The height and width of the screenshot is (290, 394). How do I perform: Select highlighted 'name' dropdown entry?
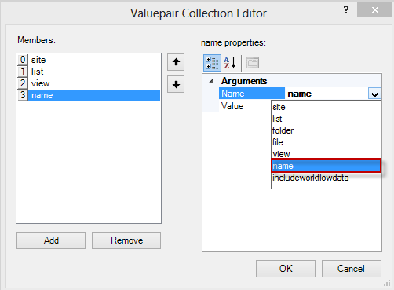326,166
